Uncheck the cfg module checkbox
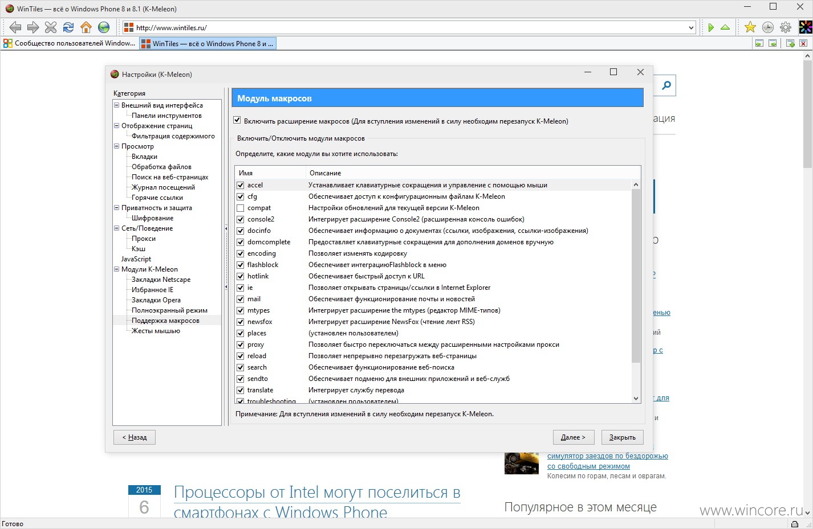813x529 pixels. coord(241,196)
